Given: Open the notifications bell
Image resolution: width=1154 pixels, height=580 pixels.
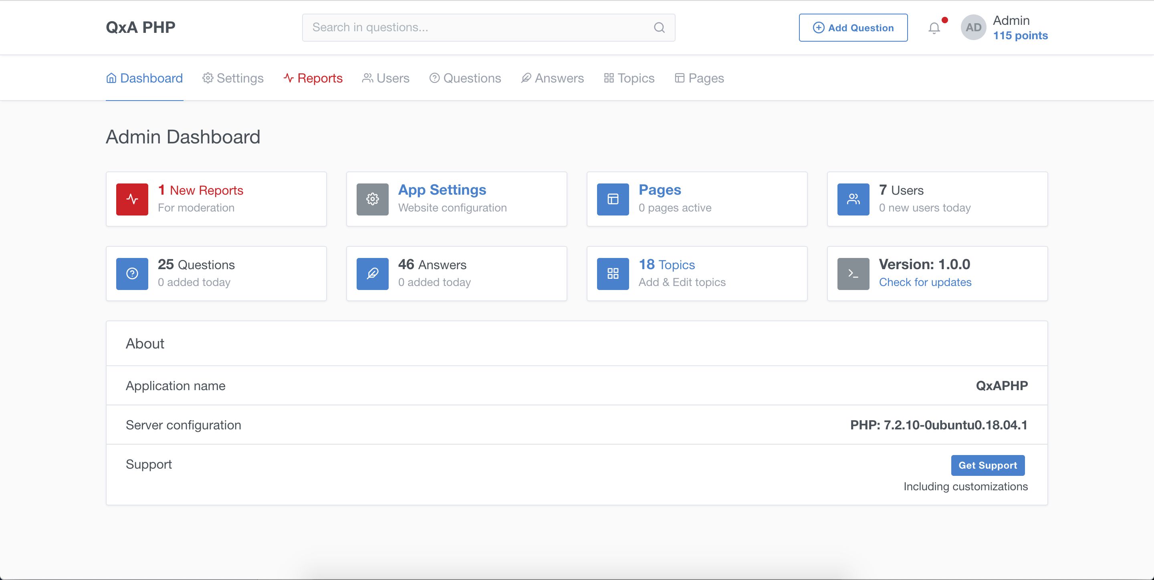Looking at the screenshot, I should (934, 28).
